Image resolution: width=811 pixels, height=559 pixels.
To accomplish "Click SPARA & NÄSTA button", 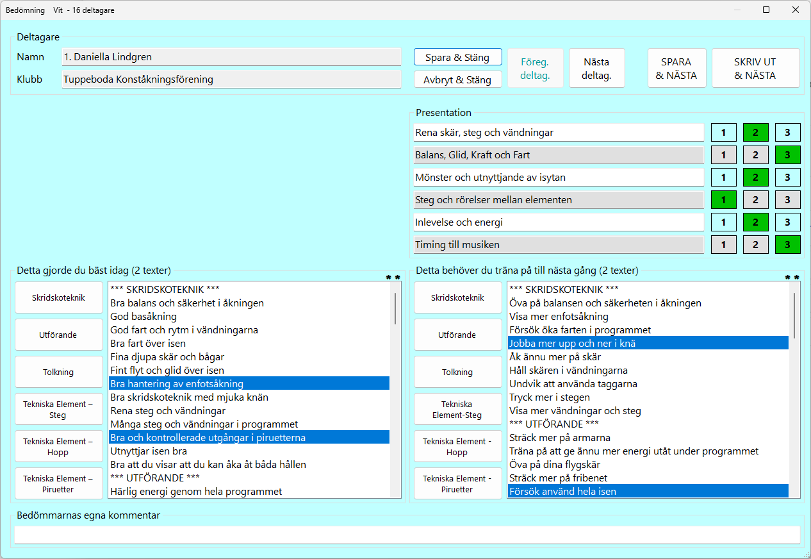I will [676, 68].
